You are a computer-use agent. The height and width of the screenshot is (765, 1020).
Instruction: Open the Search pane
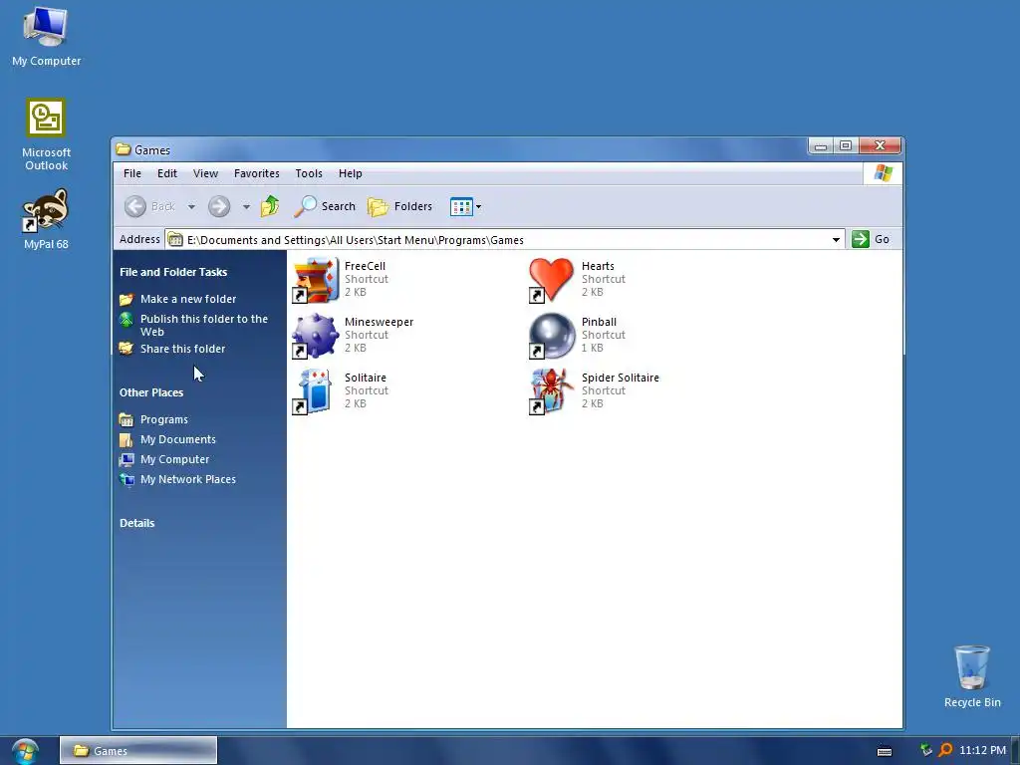coord(325,207)
